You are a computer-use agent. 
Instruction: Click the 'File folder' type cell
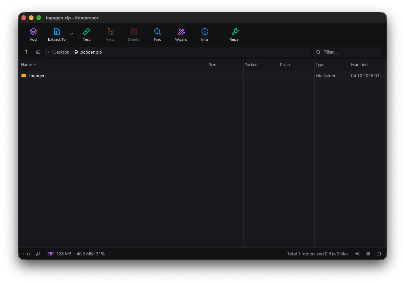coord(325,76)
